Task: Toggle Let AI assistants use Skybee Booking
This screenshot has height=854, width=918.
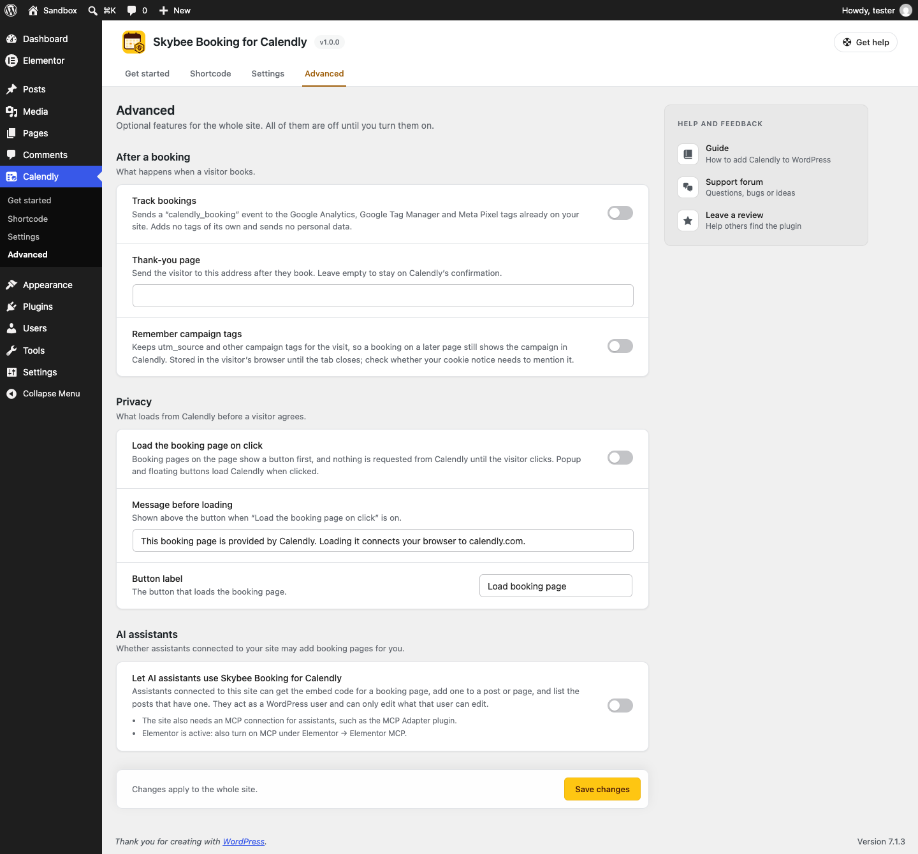Action: (620, 706)
